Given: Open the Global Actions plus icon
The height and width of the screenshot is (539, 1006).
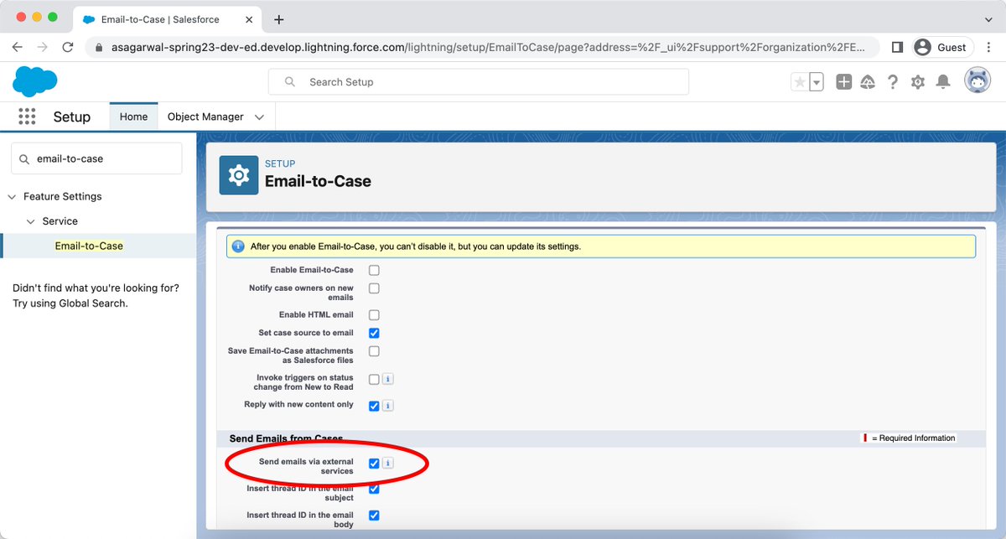Looking at the screenshot, I should tap(844, 82).
